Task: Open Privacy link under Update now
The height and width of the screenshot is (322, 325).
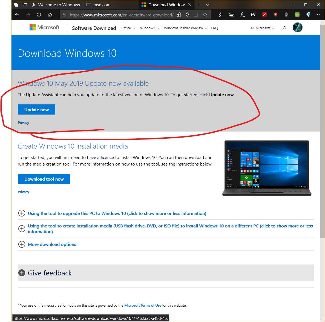Action: tap(24, 122)
